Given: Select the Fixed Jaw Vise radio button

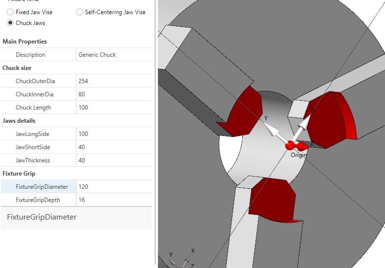Looking at the screenshot, I should (10, 12).
